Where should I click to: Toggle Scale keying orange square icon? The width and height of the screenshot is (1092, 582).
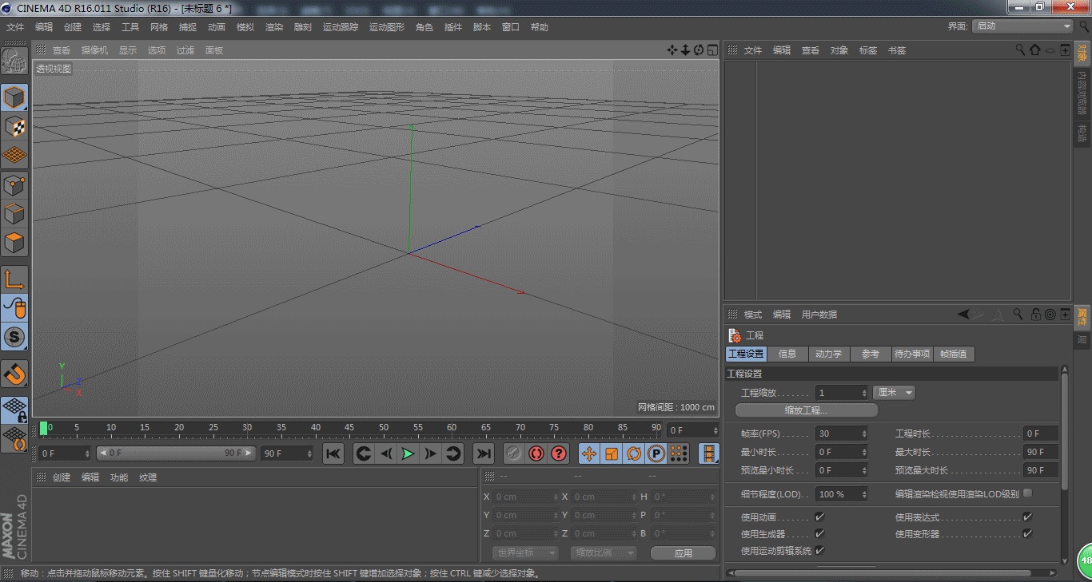point(612,453)
